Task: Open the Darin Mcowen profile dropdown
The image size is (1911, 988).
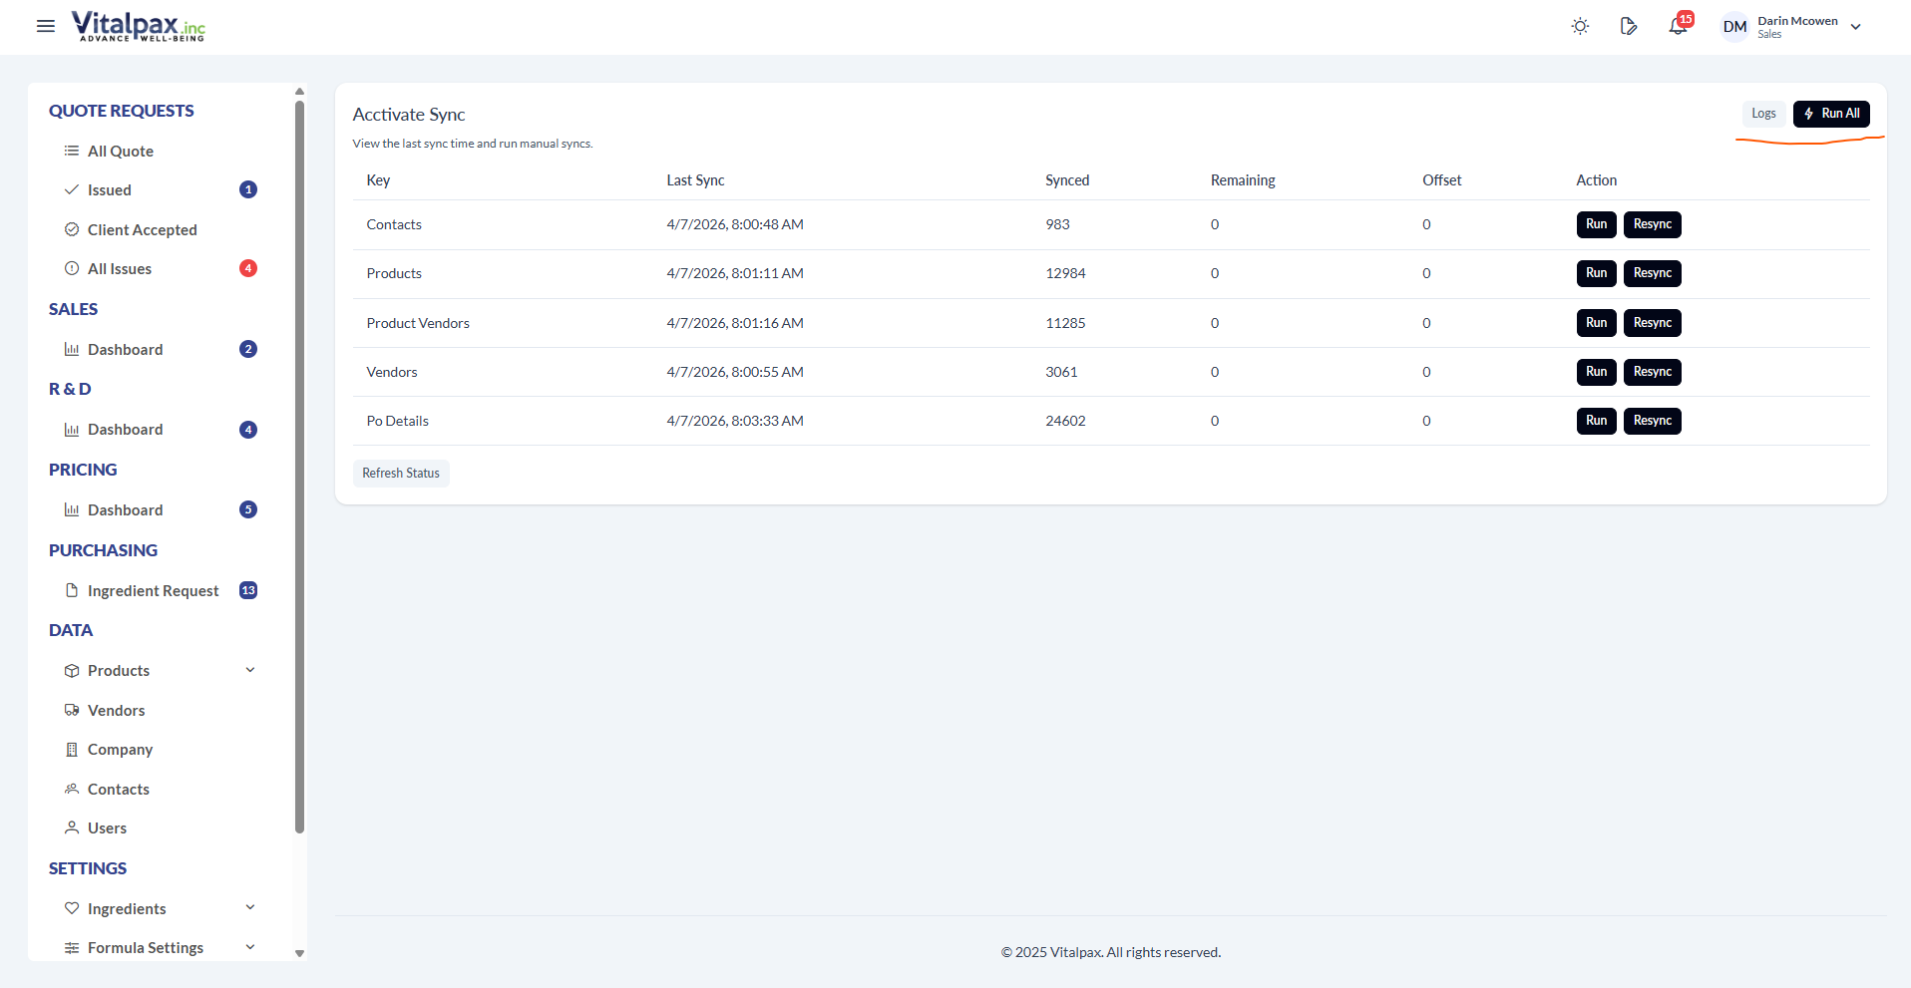Action: (x=1790, y=26)
